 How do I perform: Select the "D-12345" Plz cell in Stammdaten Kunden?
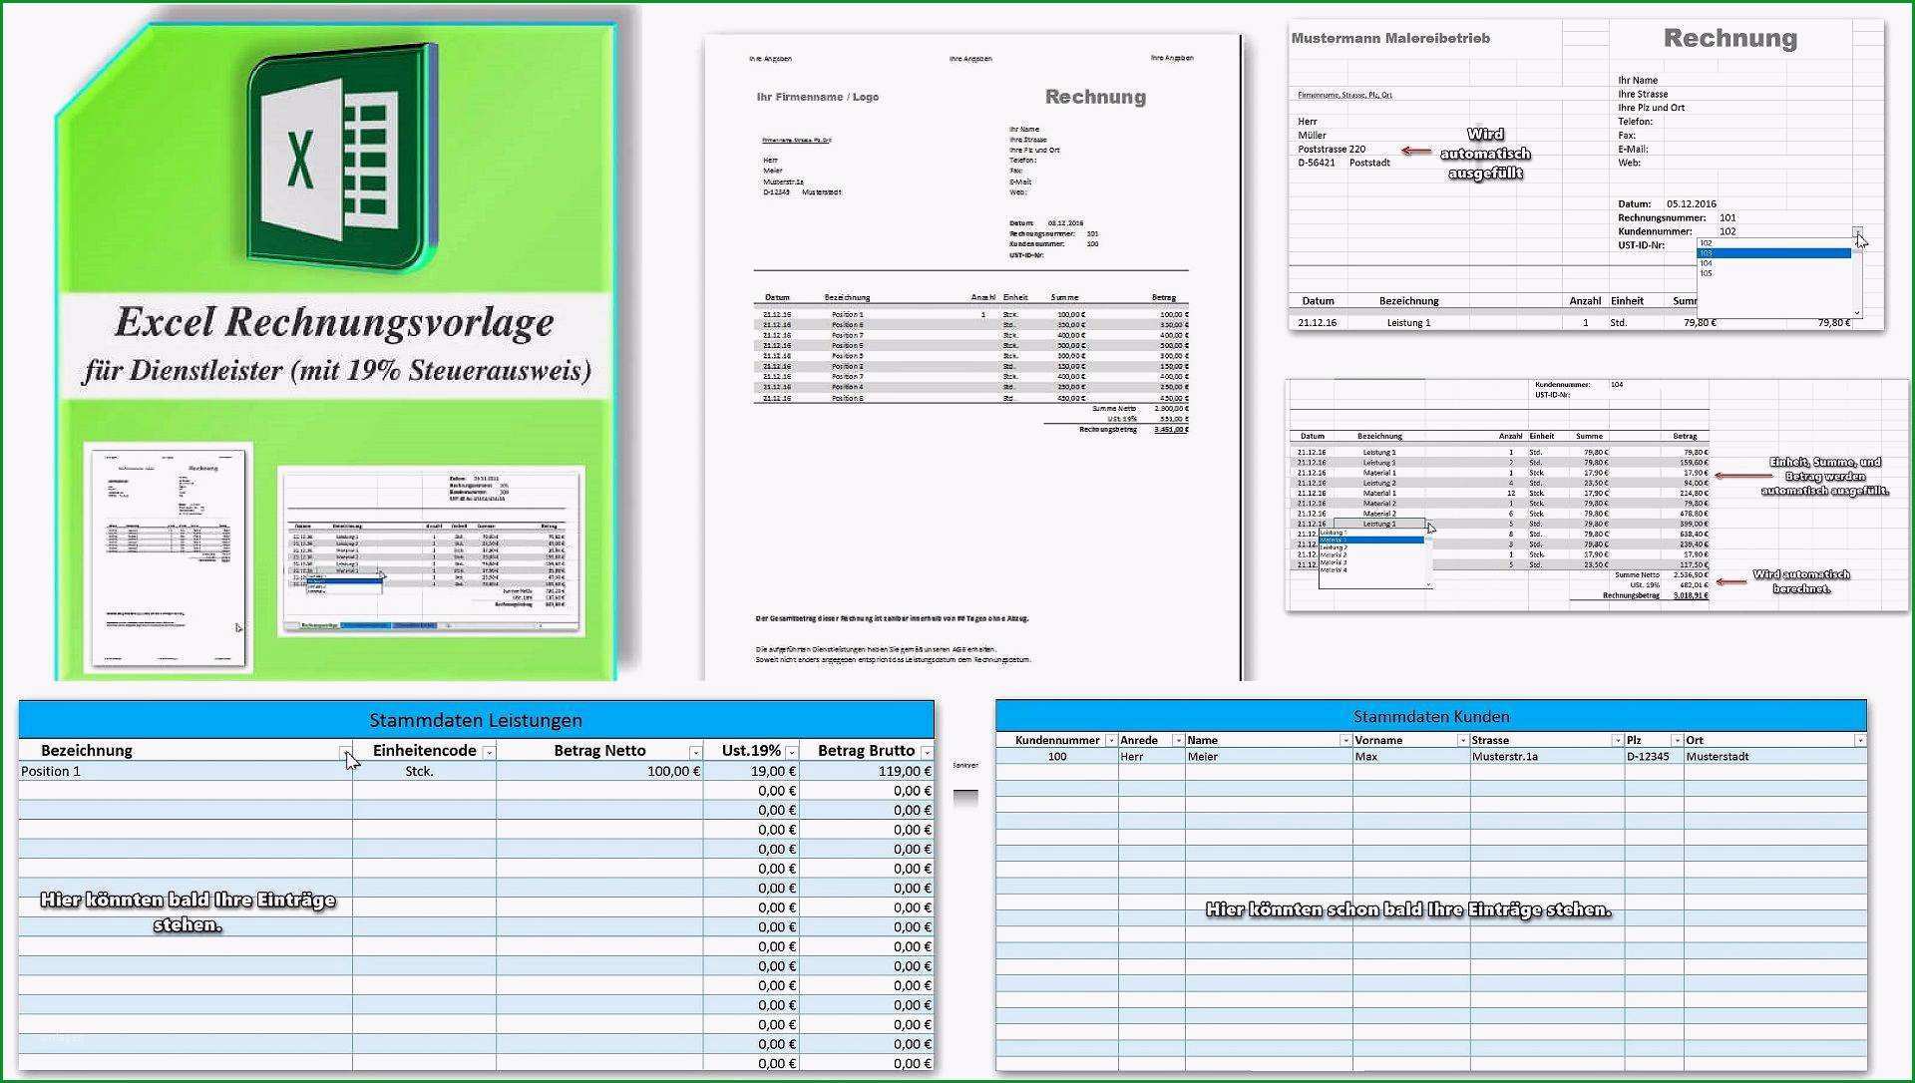[x=1654, y=757]
